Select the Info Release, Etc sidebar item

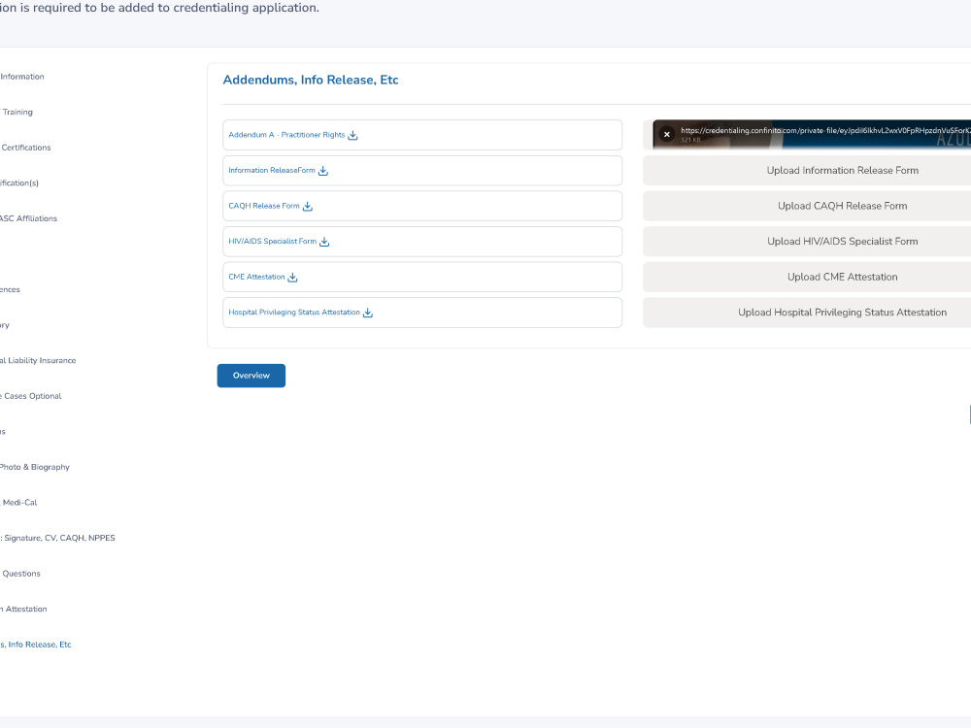(x=36, y=645)
